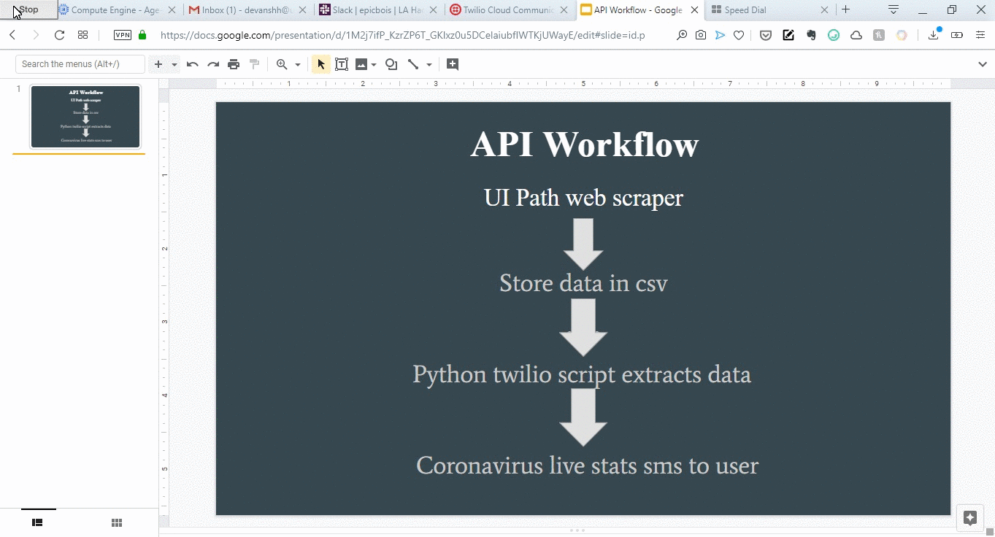Toggle the battery saver icon
995x537 pixels.
[957, 35]
